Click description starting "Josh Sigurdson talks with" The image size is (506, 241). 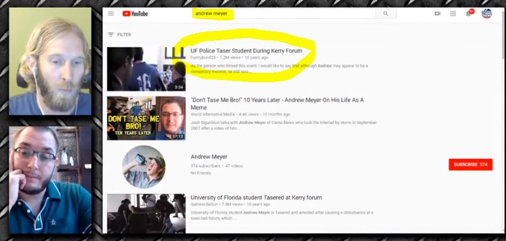(283, 125)
